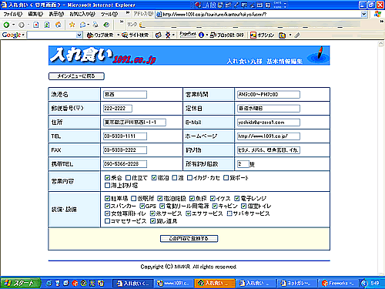Image resolution: width=385 pixels, height=289 pixels.
Task: Click the Mail icon in IE toolbar
Action: coord(83,25)
